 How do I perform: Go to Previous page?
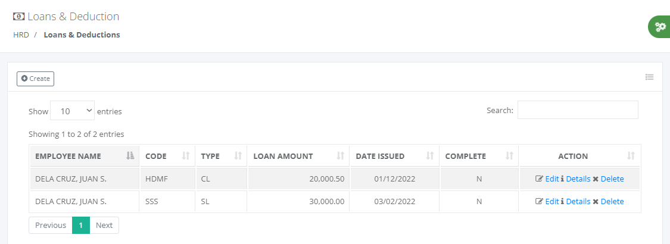pos(51,225)
